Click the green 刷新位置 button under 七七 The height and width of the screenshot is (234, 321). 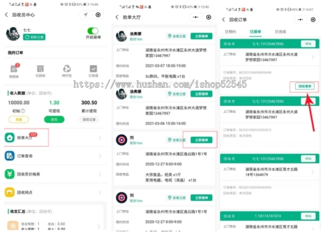34,37
